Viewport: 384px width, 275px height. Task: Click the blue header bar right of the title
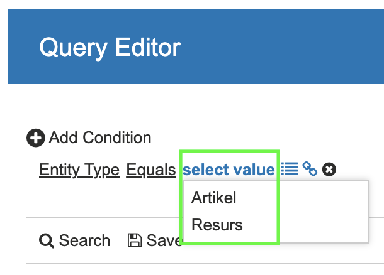coord(283,47)
